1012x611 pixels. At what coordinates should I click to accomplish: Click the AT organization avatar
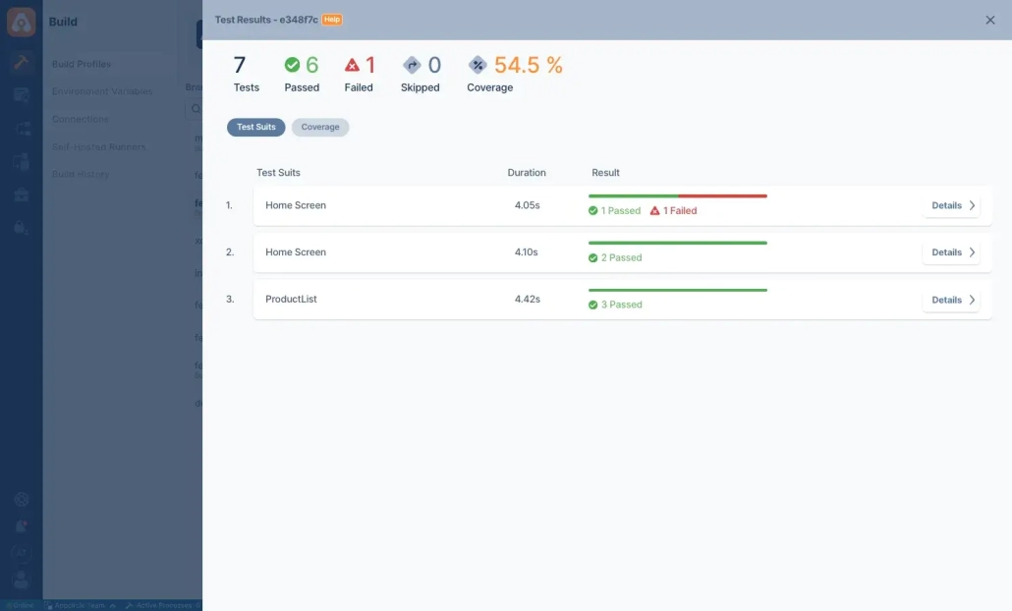[22, 553]
